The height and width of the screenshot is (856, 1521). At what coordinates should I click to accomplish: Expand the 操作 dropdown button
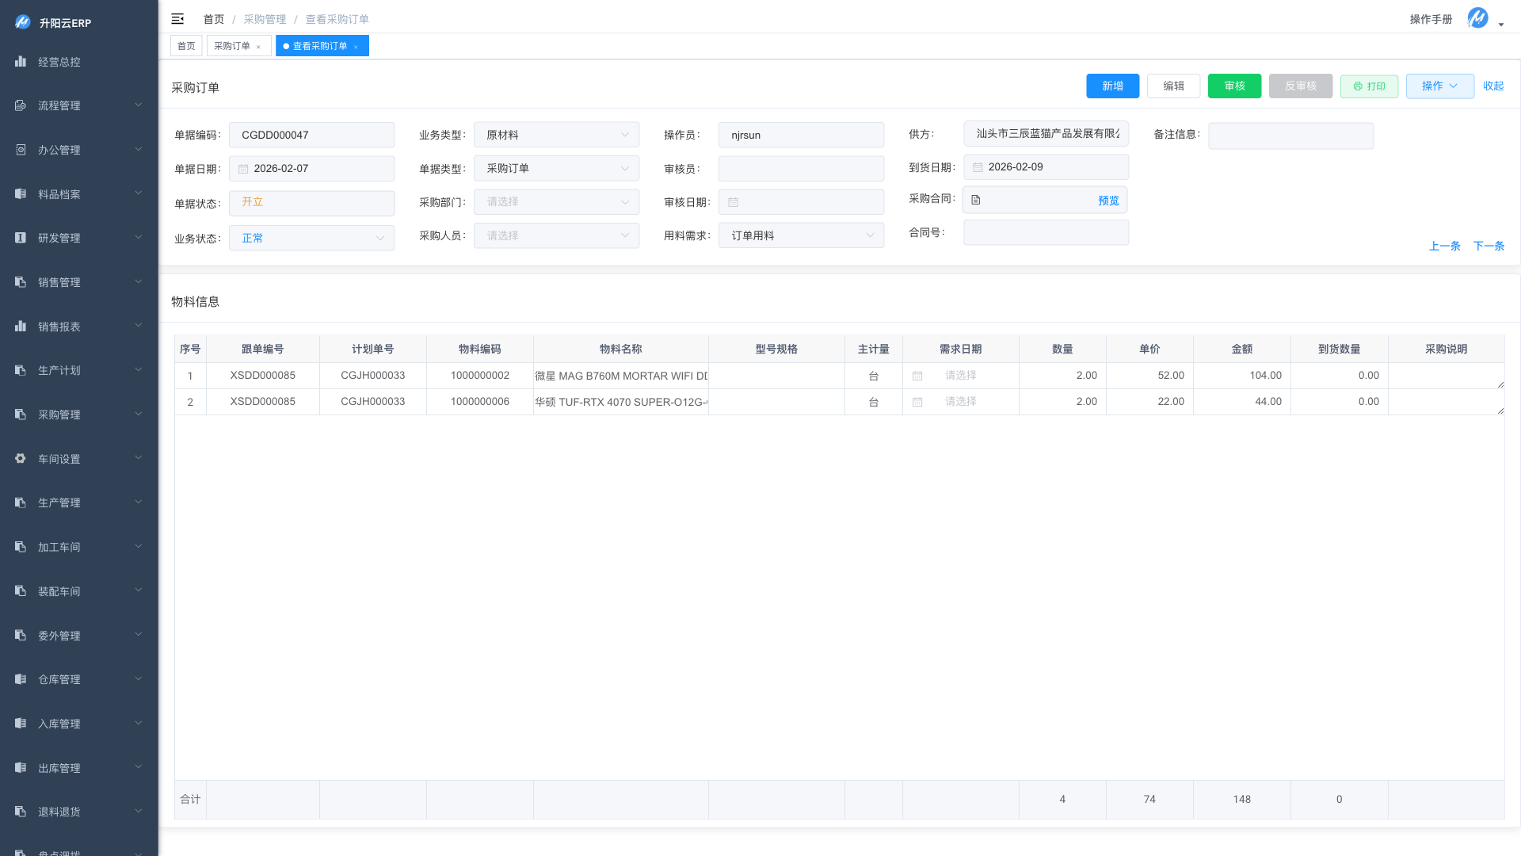coord(1439,86)
